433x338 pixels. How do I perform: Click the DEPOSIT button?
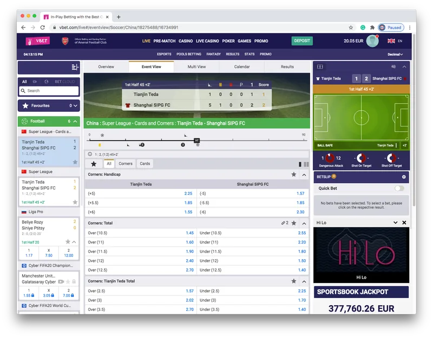pos(302,41)
